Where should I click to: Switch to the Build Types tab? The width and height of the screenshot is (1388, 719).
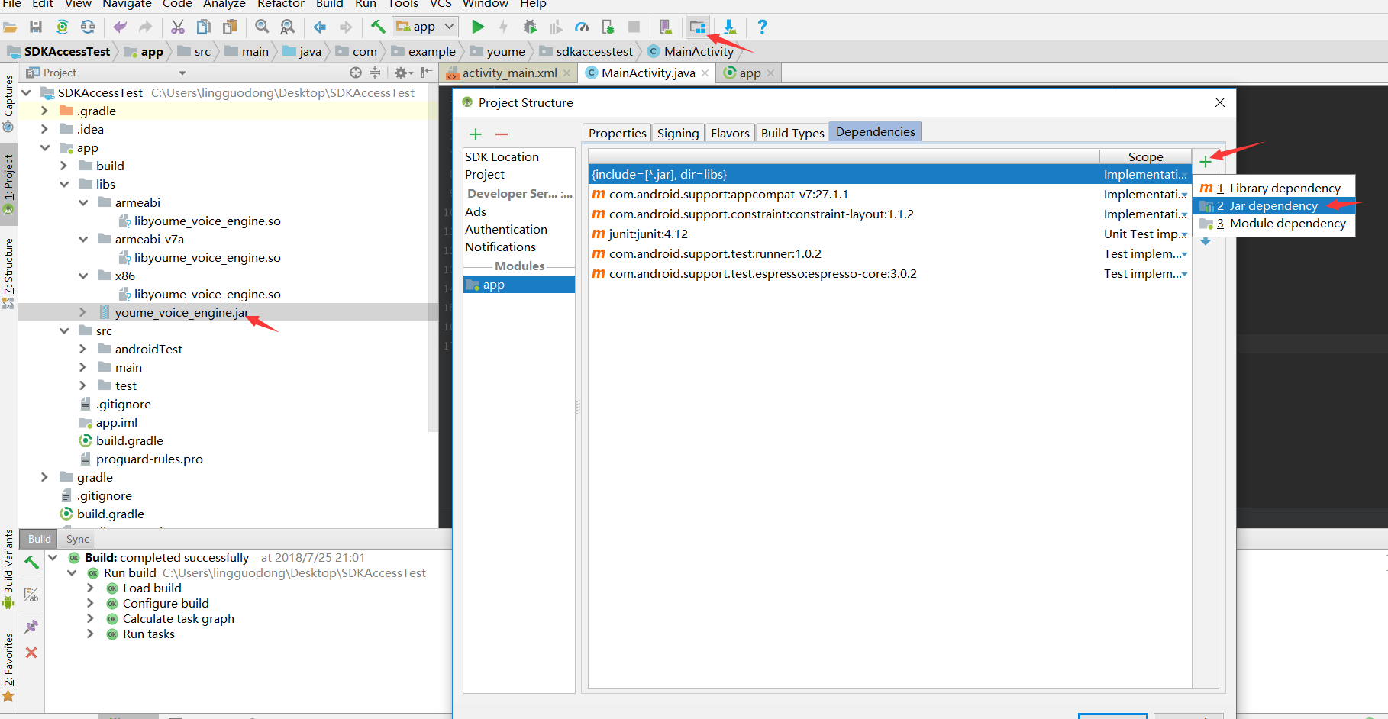[x=792, y=133]
